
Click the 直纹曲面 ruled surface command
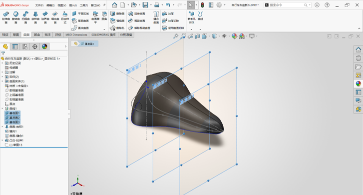80,28
